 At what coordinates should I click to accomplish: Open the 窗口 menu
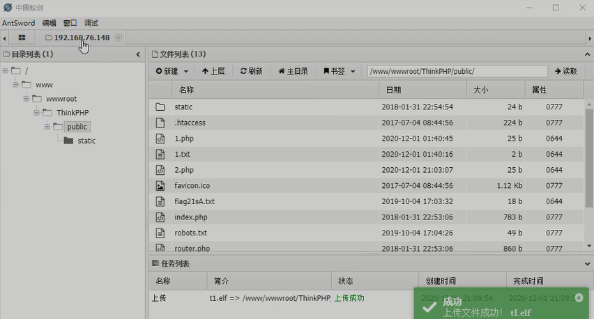pos(70,23)
